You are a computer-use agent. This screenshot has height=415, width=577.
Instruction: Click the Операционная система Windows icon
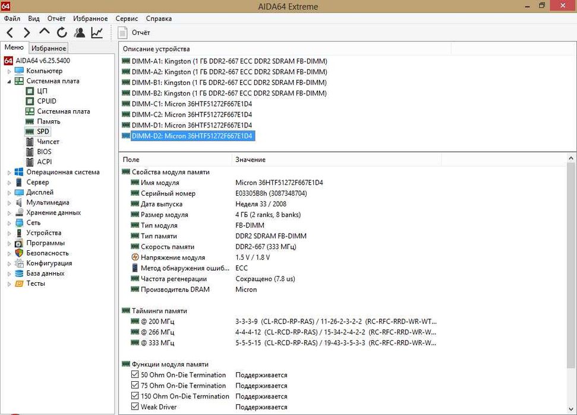pyautogui.click(x=19, y=172)
